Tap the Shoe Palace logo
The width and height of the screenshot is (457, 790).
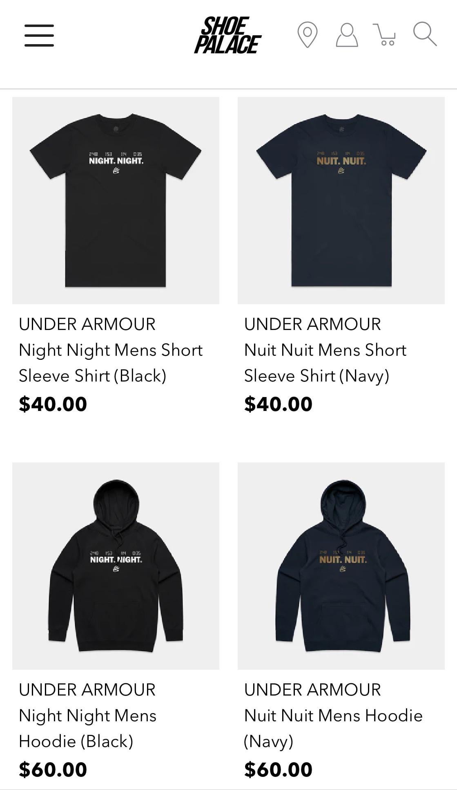coord(228,35)
